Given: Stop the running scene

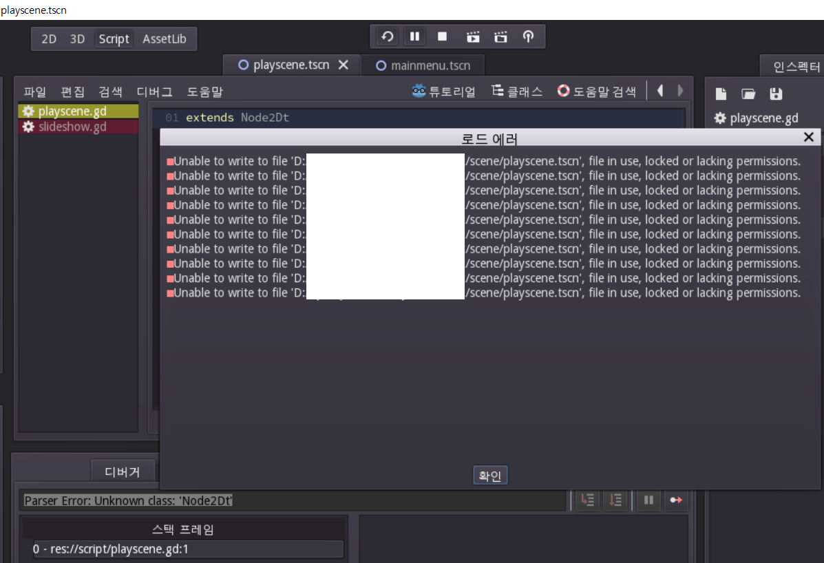Looking at the screenshot, I should pos(443,36).
